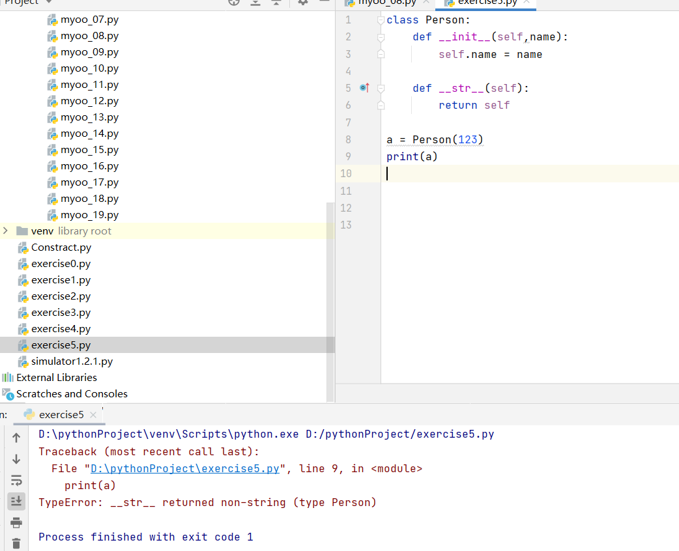Collapse class Person fold marker on line 1
The width and height of the screenshot is (679, 551).
click(381, 20)
